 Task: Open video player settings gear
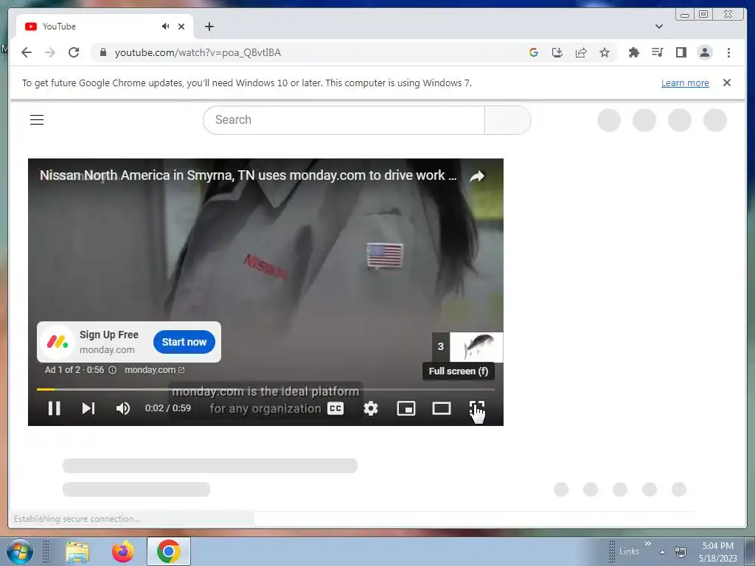(370, 408)
